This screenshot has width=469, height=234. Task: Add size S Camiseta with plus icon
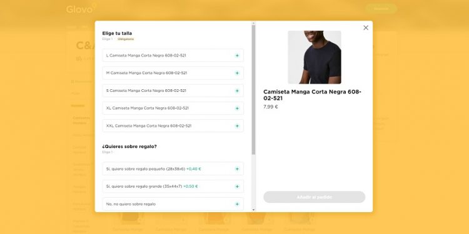237,90
